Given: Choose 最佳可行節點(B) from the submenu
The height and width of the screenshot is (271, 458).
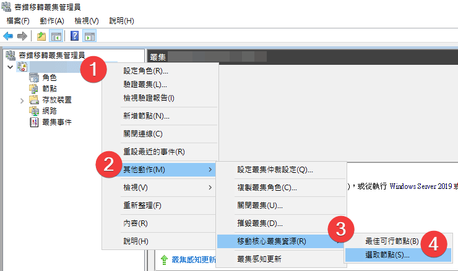Looking at the screenshot, I should point(392,240).
